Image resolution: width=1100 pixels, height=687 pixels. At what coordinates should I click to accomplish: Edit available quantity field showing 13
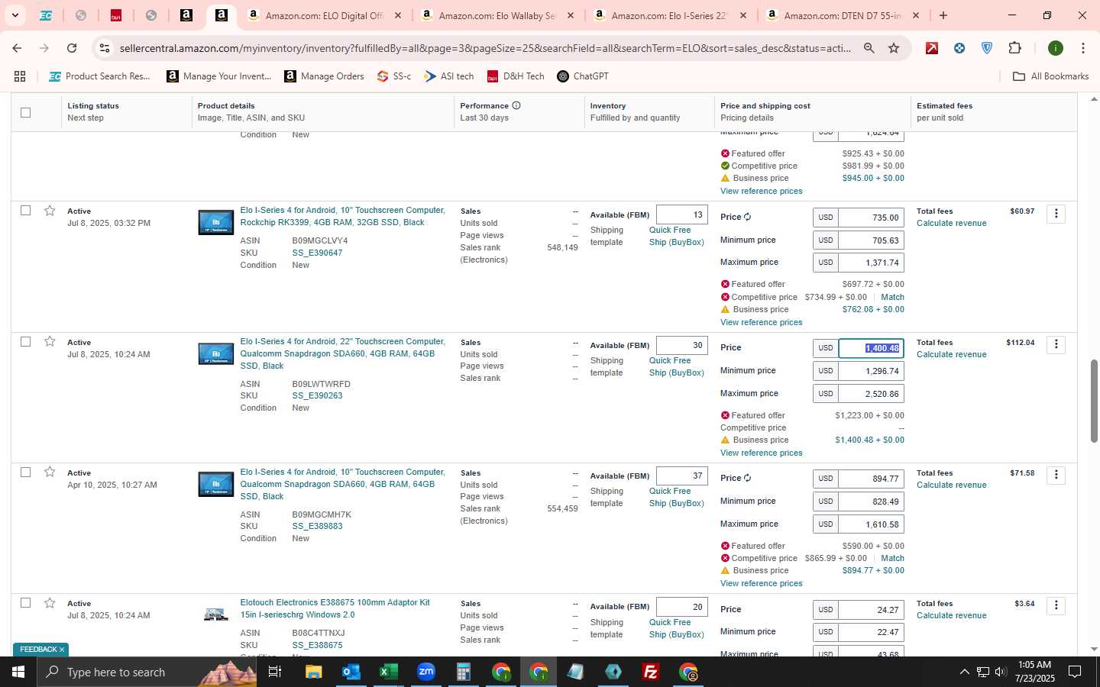point(681,215)
